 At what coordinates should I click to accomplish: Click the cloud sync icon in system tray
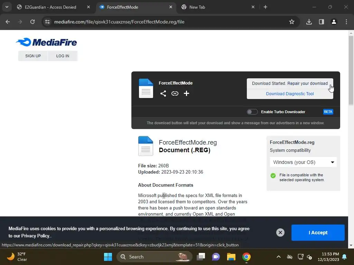tap(290, 257)
